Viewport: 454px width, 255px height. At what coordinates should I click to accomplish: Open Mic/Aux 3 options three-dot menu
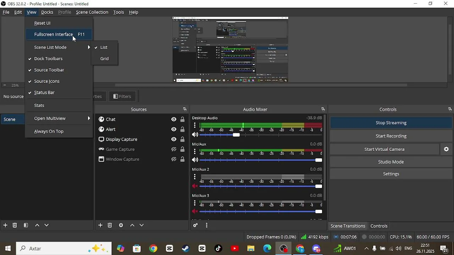(195, 203)
